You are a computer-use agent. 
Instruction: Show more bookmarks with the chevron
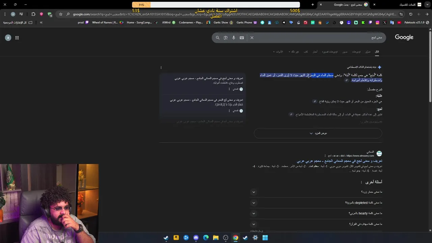(x=41, y=23)
